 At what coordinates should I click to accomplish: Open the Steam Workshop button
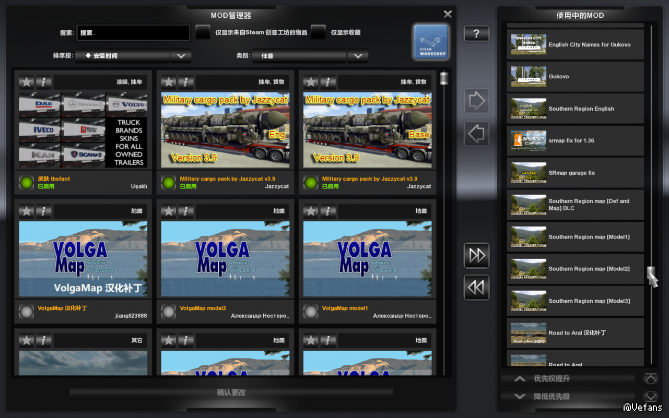point(431,42)
